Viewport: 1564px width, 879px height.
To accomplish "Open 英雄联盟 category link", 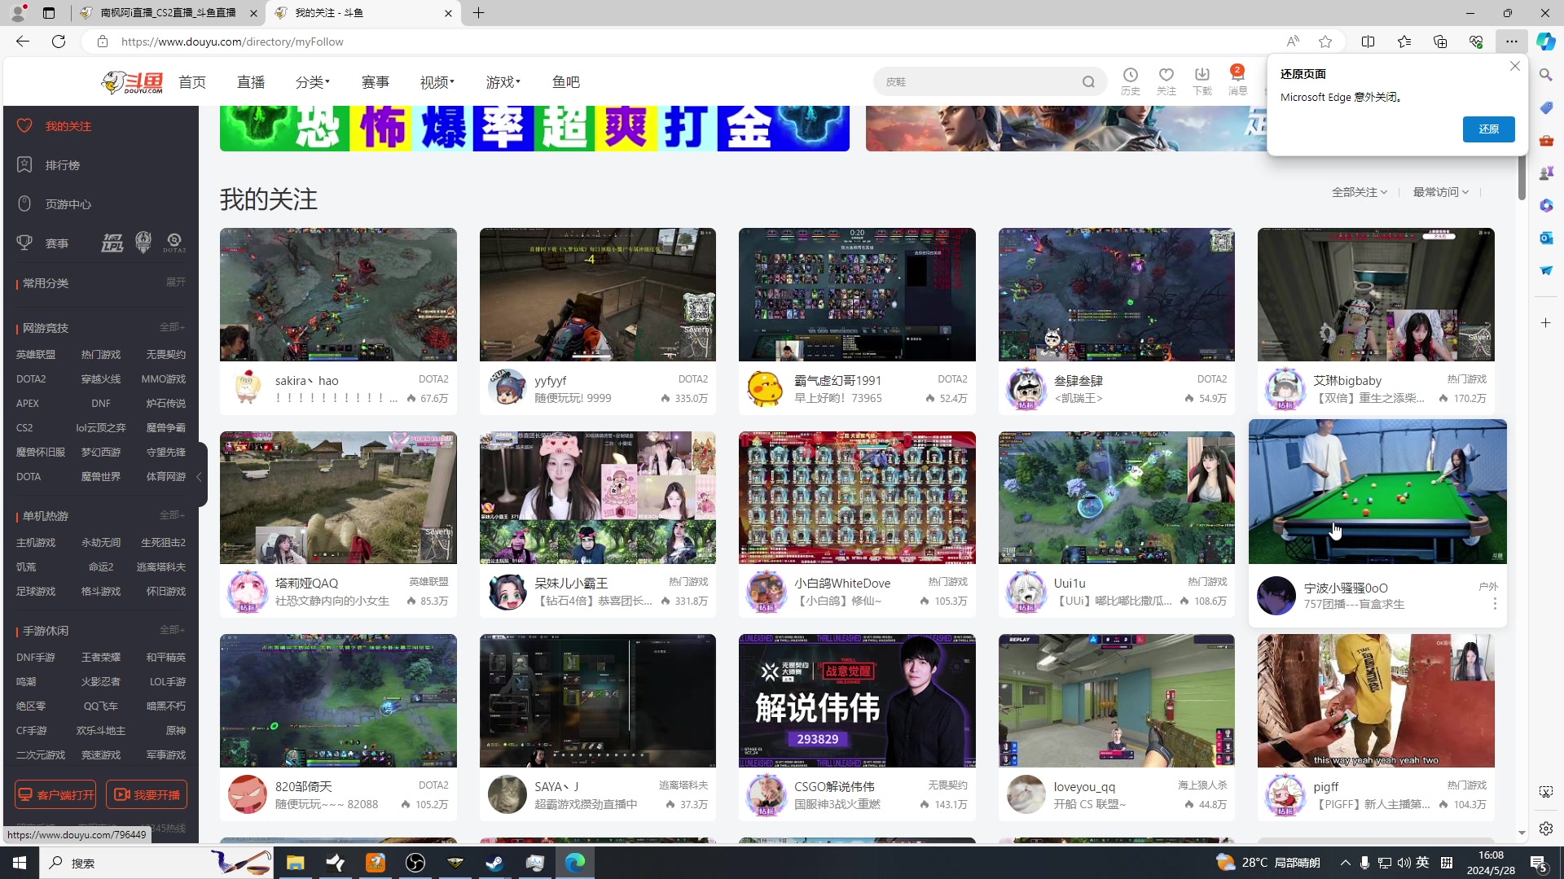I will point(36,355).
